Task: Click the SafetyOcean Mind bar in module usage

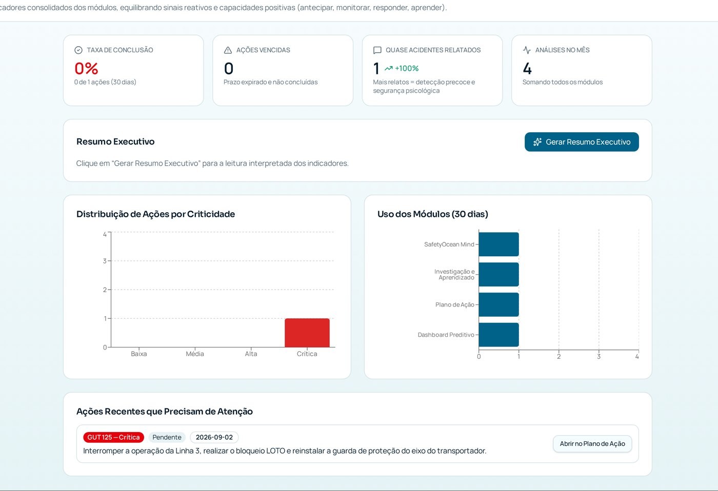Action: click(x=498, y=244)
